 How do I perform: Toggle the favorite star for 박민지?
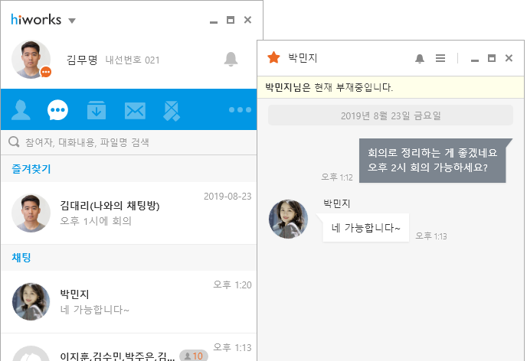click(273, 57)
